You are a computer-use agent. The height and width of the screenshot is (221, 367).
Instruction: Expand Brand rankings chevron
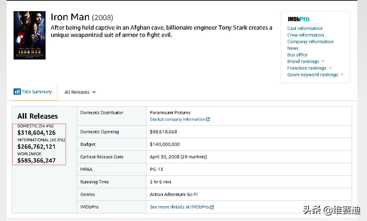tap(323, 61)
